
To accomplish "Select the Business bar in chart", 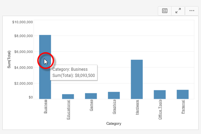I will tap(45, 67).
